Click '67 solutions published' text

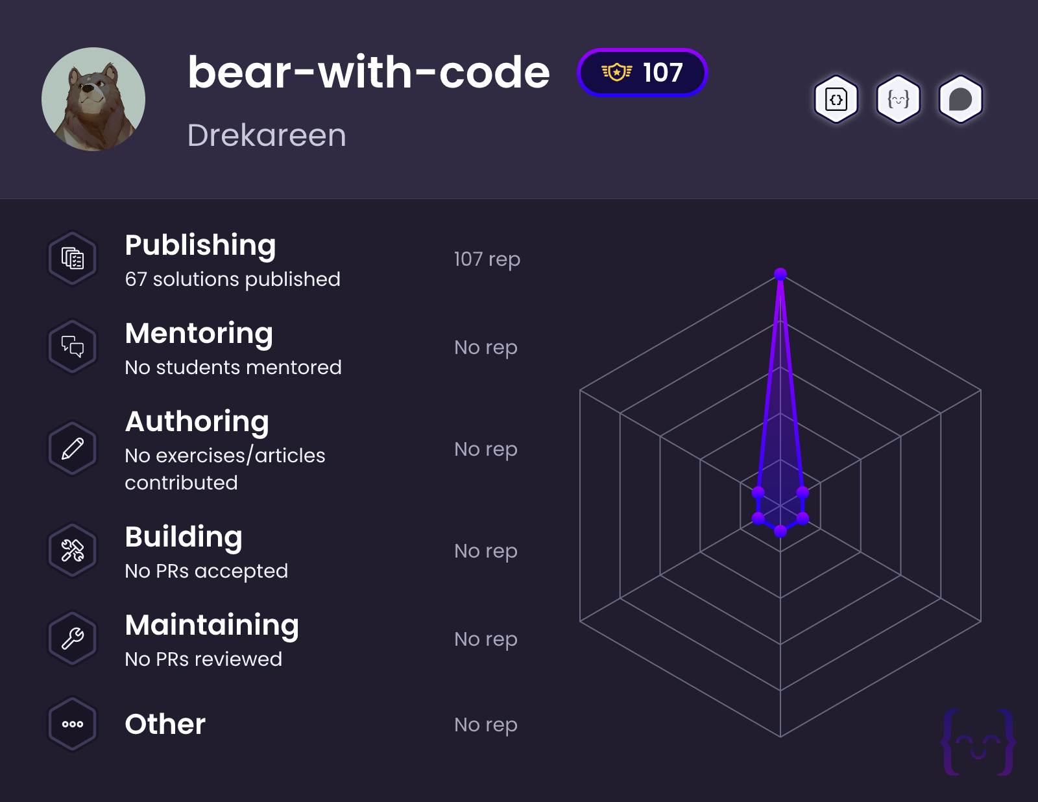pos(232,279)
